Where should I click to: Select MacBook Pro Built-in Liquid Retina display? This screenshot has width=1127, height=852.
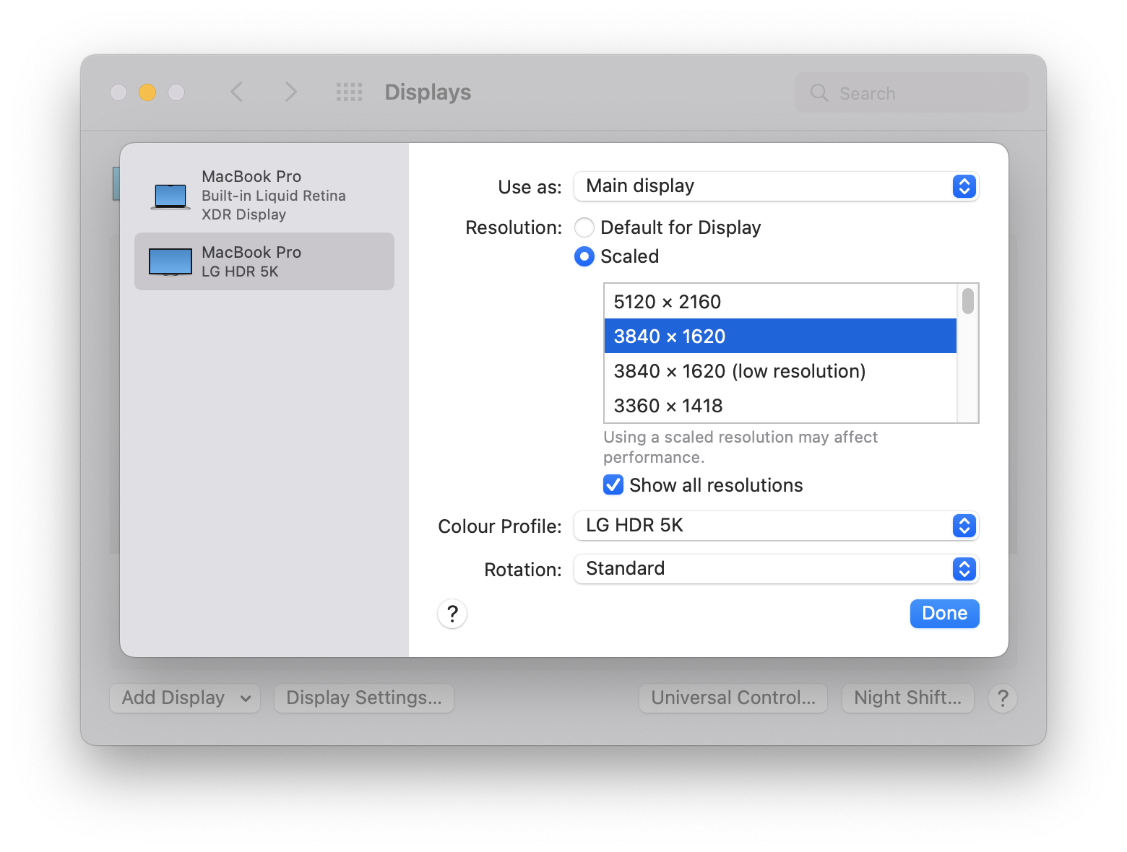[264, 196]
